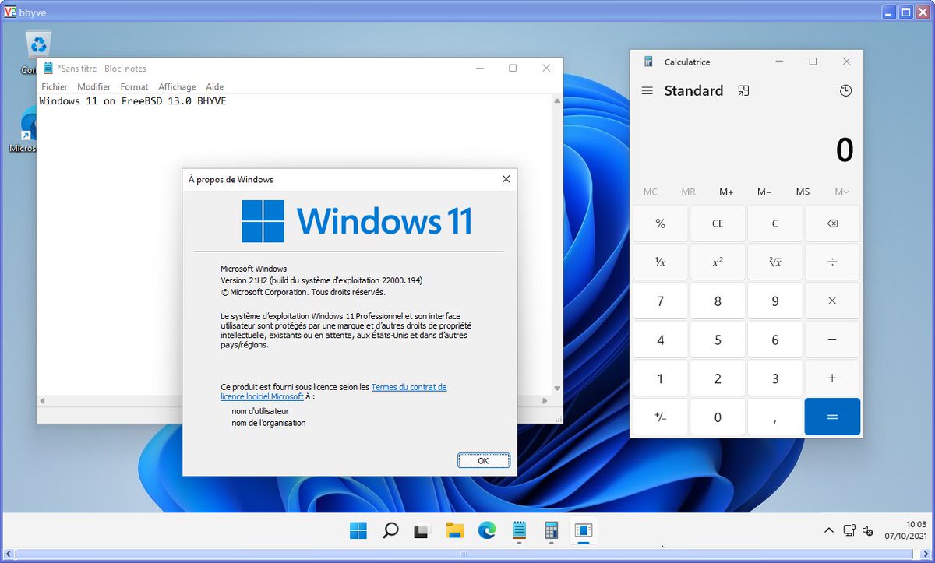This screenshot has height=563, width=935.
Task: Open Notepad Fichier menu
Action: coord(55,87)
